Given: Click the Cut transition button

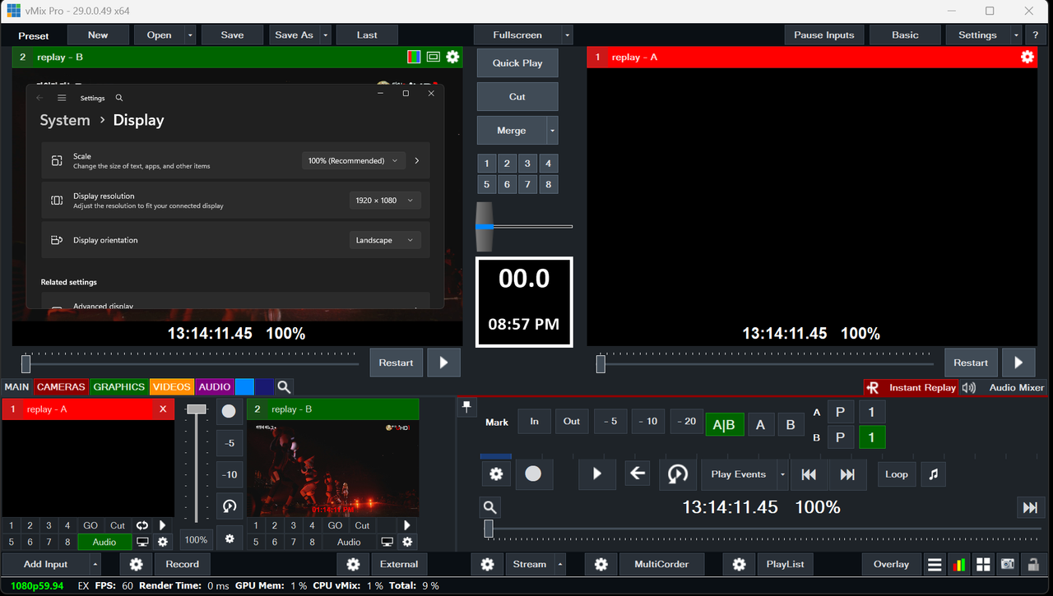Looking at the screenshot, I should point(517,97).
